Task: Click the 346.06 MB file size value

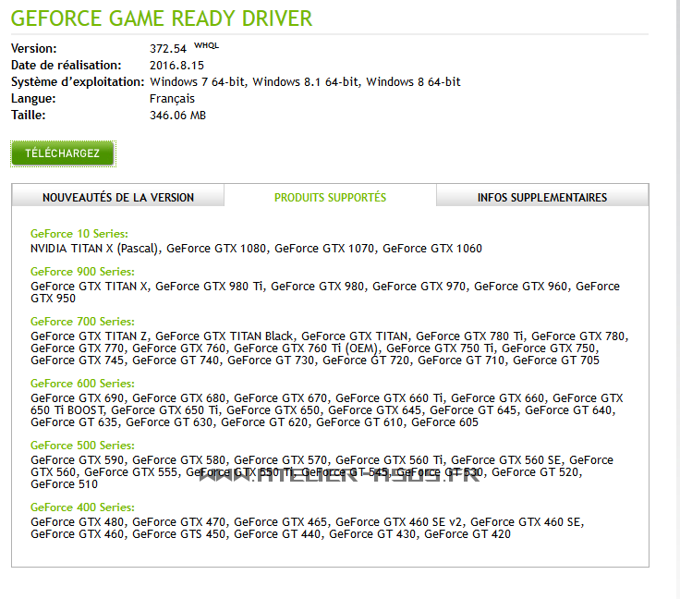Action: pos(177,116)
